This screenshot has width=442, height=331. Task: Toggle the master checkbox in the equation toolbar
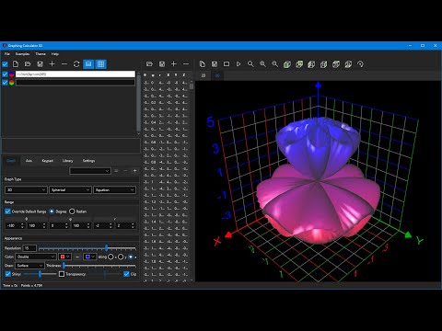coord(5,64)
